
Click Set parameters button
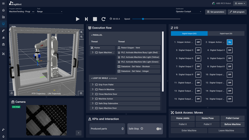(216, 12)
